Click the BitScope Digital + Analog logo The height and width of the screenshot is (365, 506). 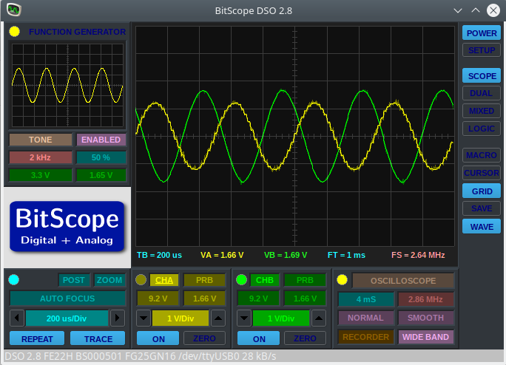(67, 225)
